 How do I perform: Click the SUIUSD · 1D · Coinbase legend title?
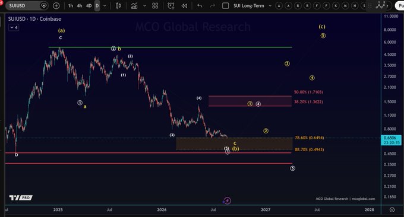(35, 19)
